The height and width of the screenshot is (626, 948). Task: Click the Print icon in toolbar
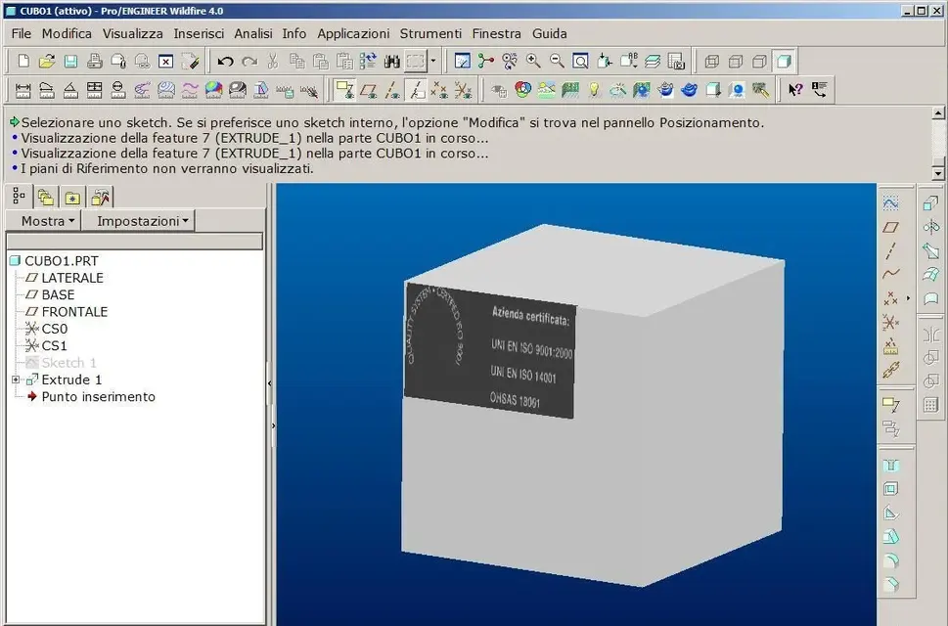[x=95, y=61]
